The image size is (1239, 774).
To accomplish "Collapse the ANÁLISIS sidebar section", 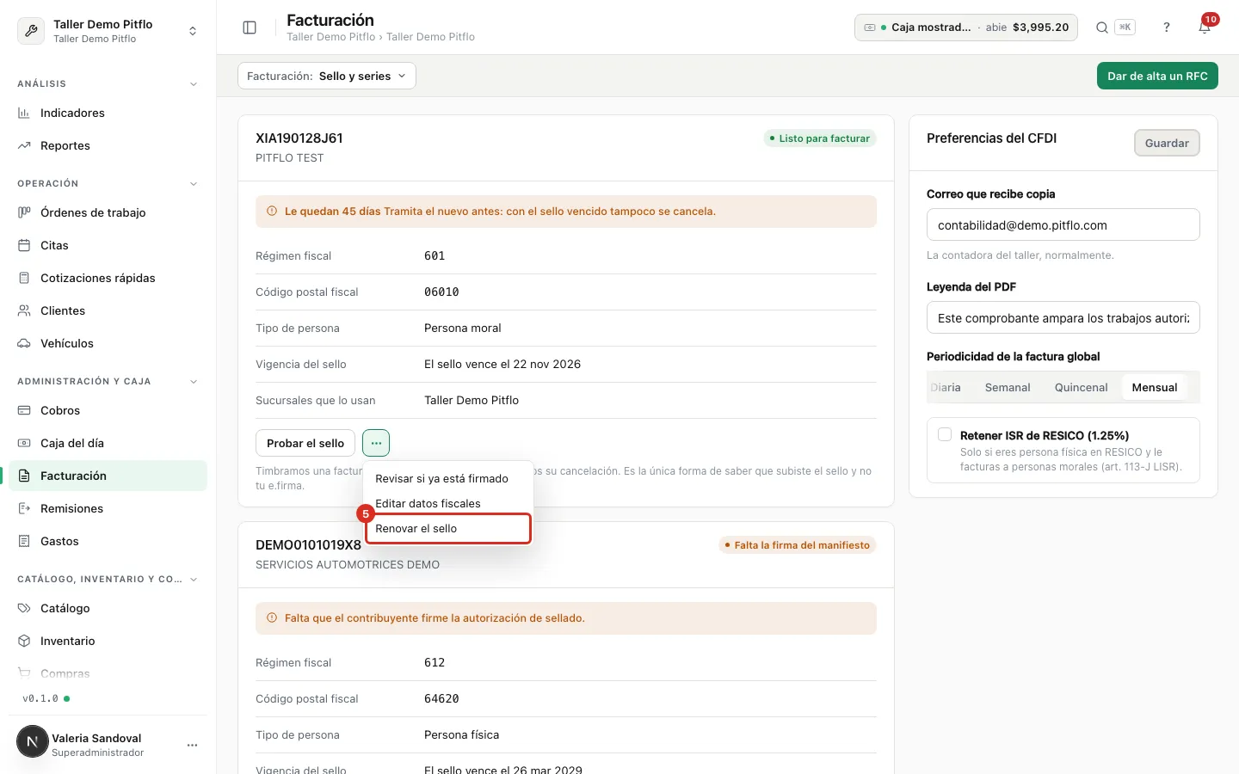I will (x=194, y=84).
